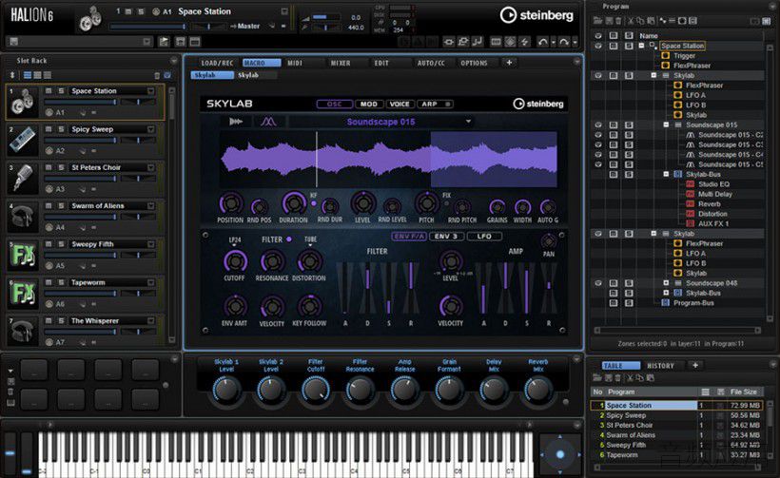Select the VOICE page button in Skylab
780x478 pixels.
400,104
